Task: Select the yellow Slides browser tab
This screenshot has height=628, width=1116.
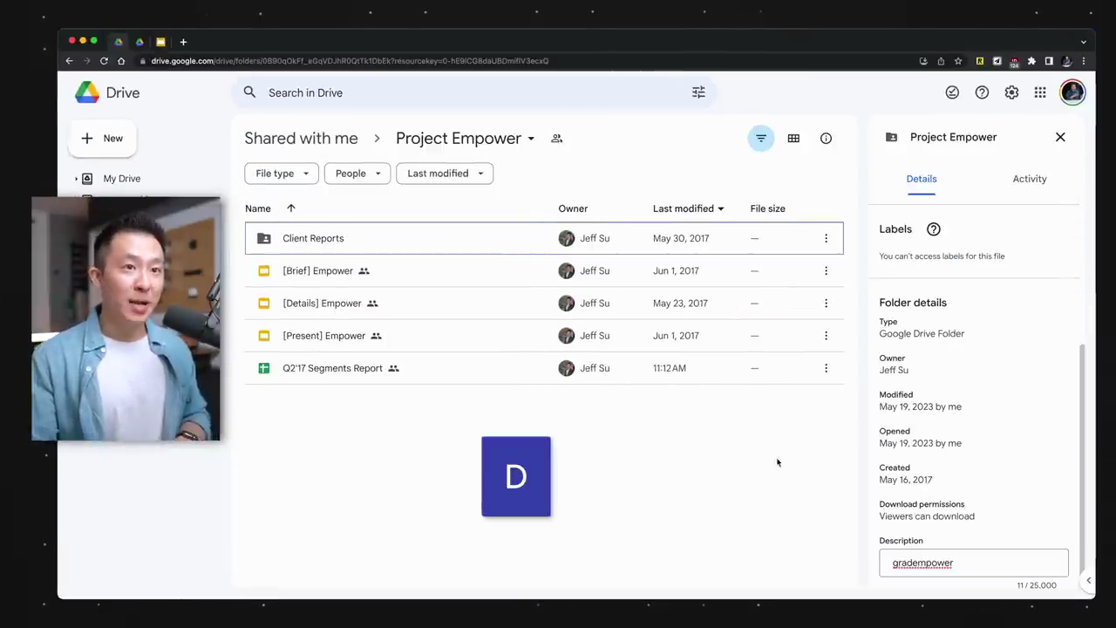Action: (x=161, y=42)
